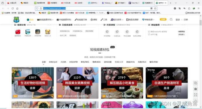
Task: Switch to the Videezy tab
Action: (x=107, y=3)
